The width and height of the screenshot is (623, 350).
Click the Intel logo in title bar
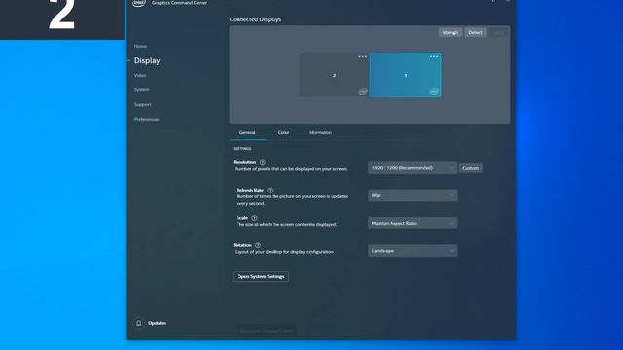(x=138, y=3)
